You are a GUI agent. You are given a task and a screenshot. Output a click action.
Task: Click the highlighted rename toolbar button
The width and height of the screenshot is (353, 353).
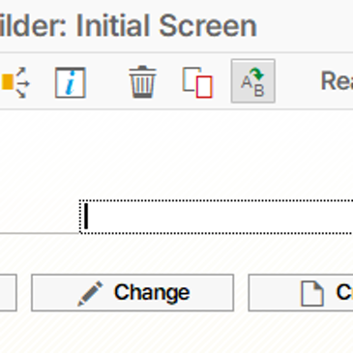[253, 81]
